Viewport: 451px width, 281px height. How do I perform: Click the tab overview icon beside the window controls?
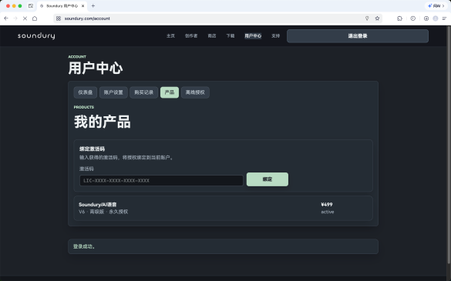pos(31,5)
